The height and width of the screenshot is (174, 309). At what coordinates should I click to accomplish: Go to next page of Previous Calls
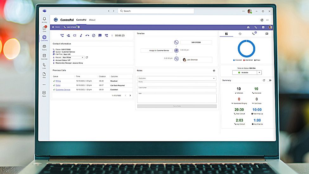pos(130,96)
